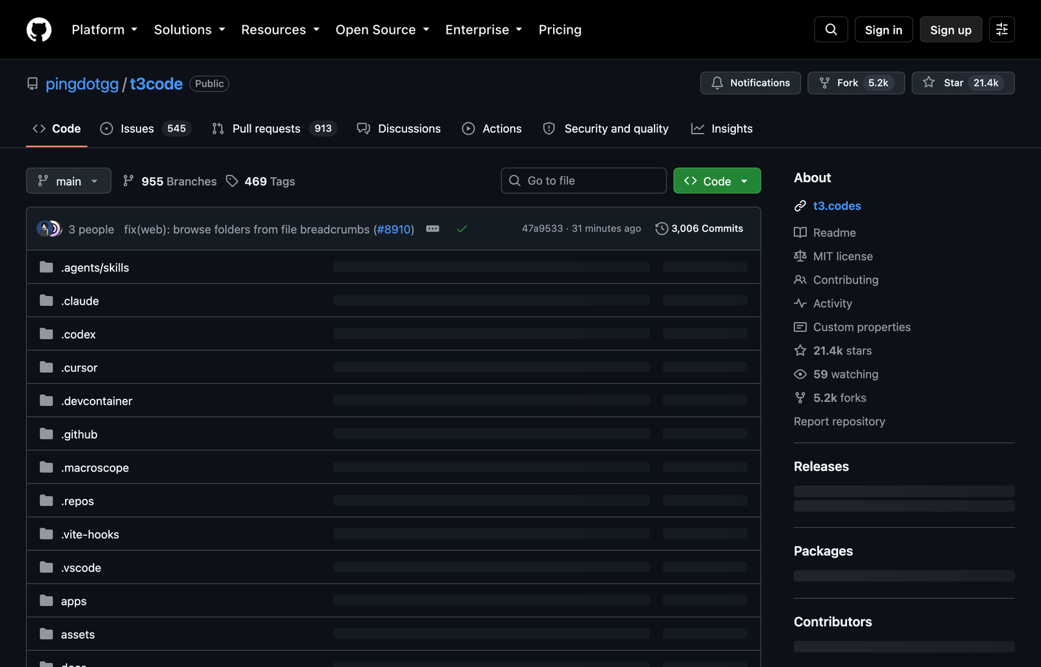Viewport: 1041px width, 667px height.
Task: Go to the GitHub home logo
Action: click(x=39, y=29)
